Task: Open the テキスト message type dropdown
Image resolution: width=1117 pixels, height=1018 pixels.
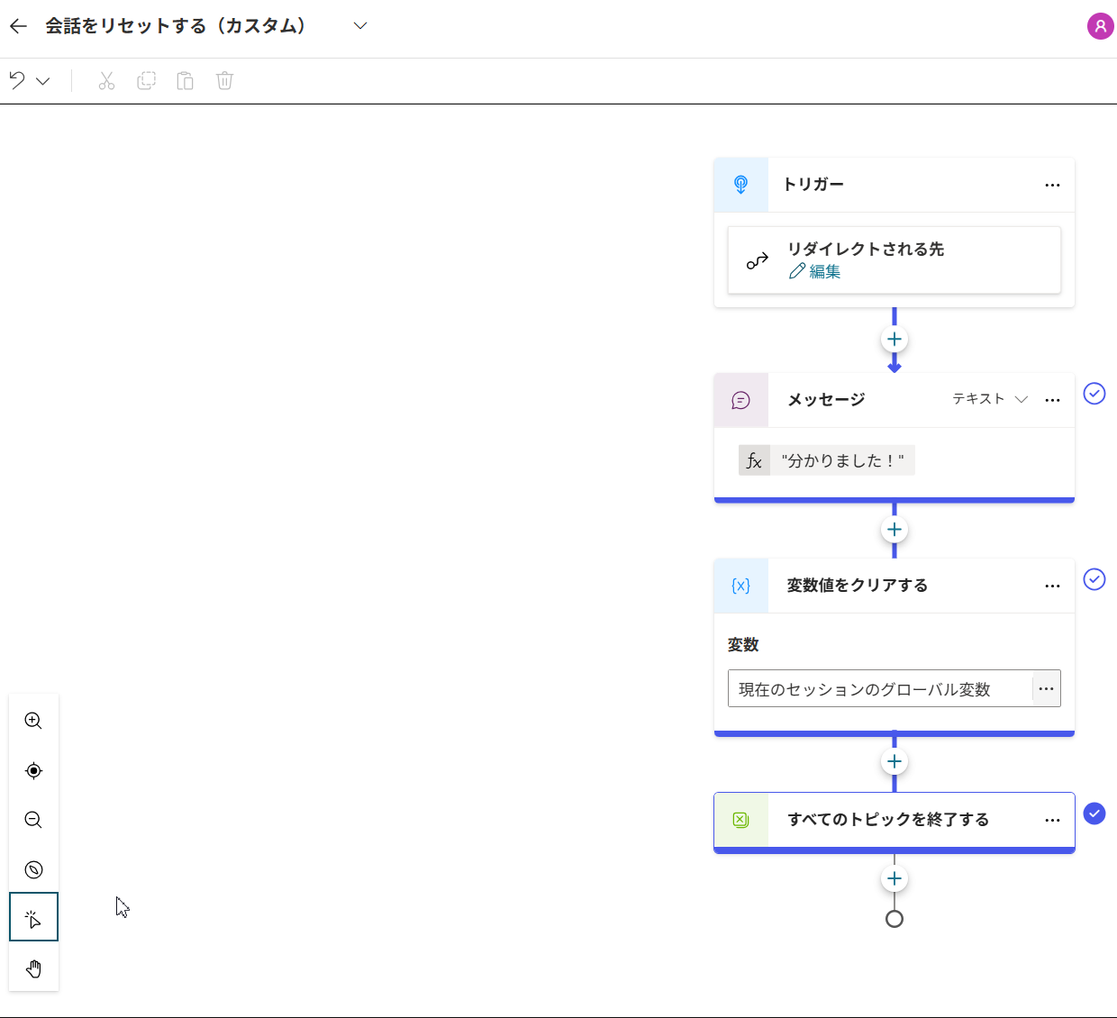Action: point(990,399)
